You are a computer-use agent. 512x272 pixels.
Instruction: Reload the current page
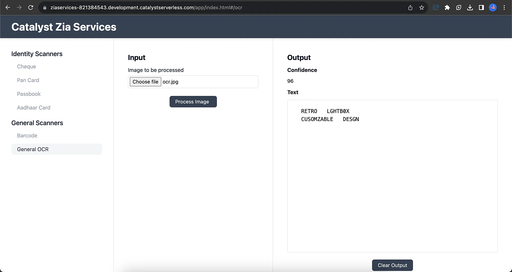(x=31, y=7)
